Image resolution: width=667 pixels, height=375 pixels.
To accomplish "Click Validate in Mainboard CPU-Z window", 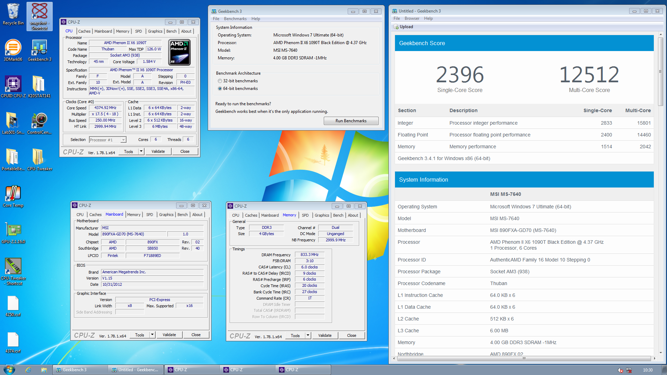I will [169, 335].
